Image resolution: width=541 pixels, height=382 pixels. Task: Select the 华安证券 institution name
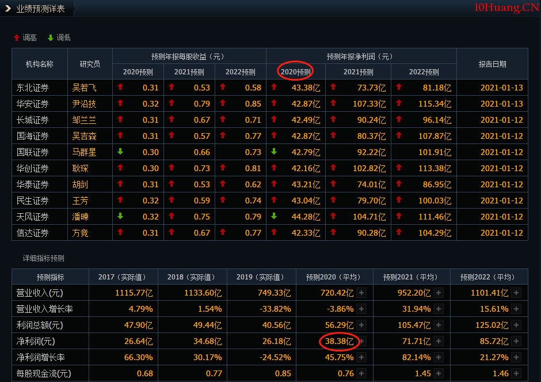32,104
